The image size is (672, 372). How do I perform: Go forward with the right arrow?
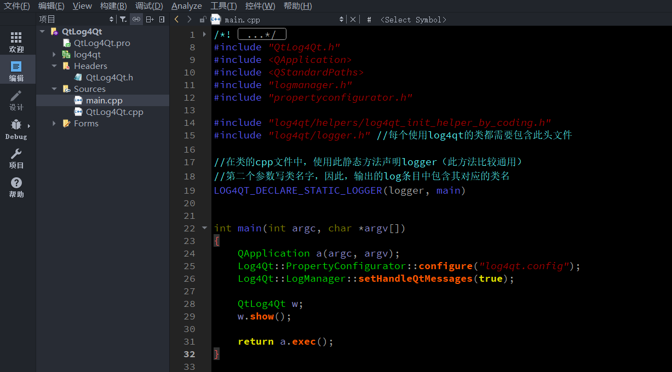pos(189,19)
